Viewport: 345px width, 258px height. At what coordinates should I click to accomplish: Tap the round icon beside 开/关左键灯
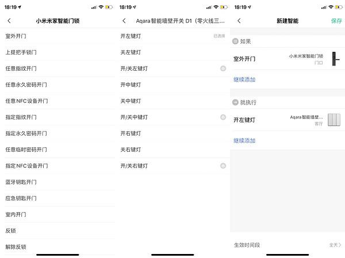(223, 68)
